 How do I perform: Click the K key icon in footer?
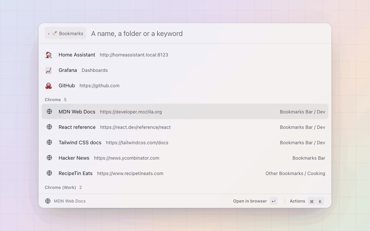pos(320,201)
